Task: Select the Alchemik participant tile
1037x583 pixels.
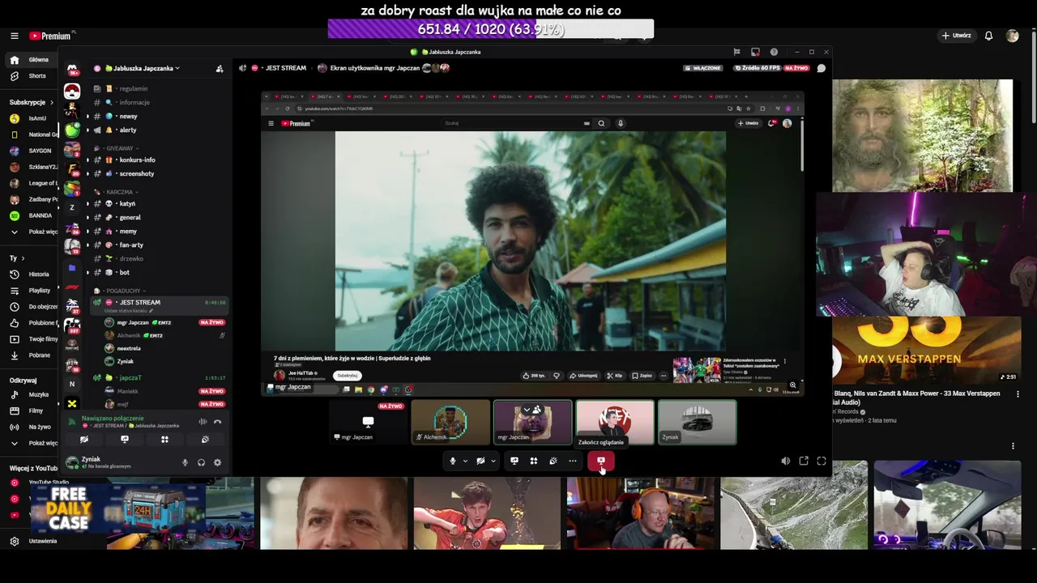Action: pyautogui.click(x=450, y=422)
